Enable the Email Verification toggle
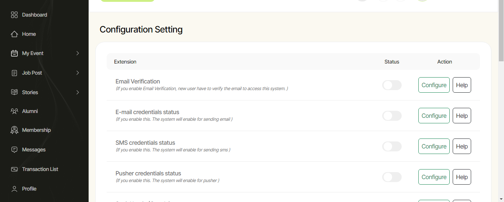504x202 pixels. pos(392,85)
